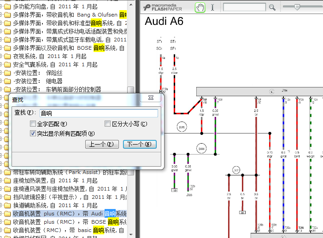The width and height of the screenshot is (323, 238).
Task: Select the text selection I-beam tool
Action: pos(212,8)
